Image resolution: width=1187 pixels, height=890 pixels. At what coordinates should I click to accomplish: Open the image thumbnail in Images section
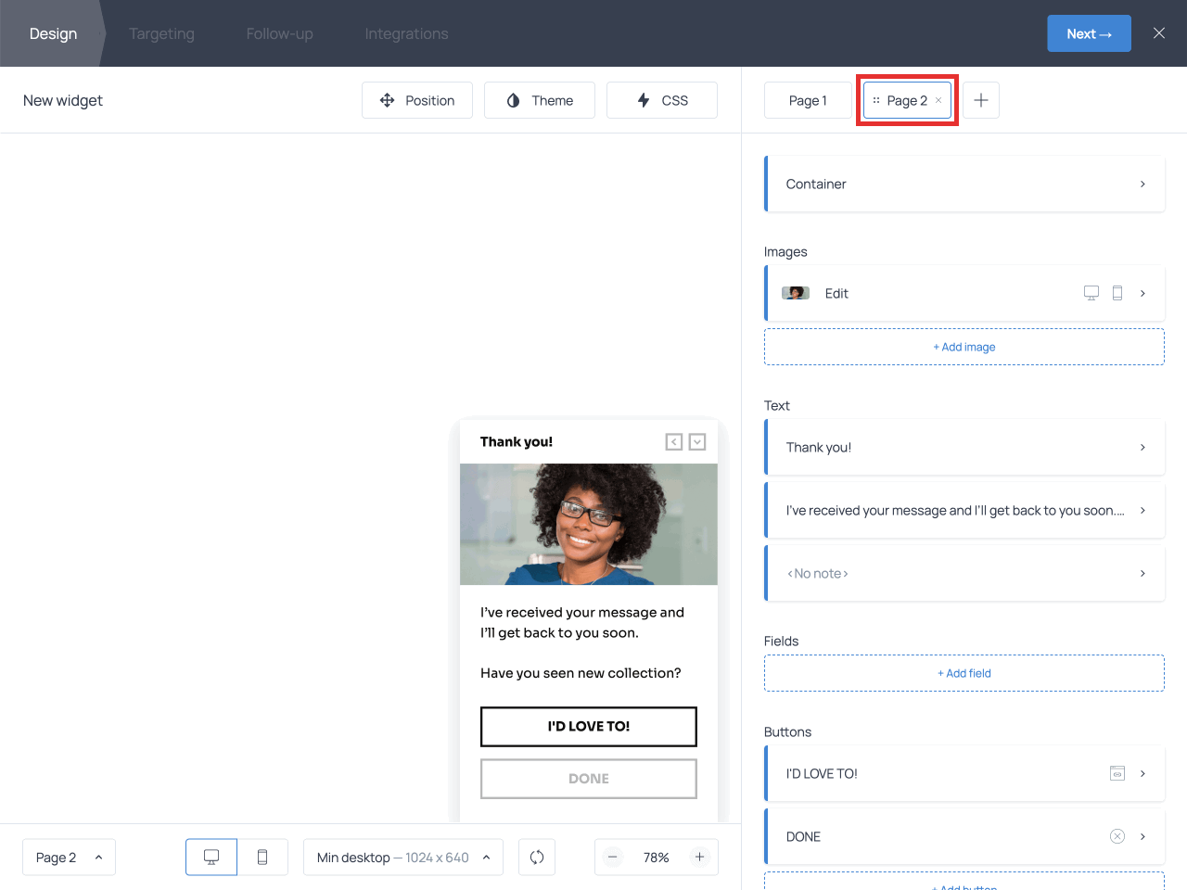[795, 292]
